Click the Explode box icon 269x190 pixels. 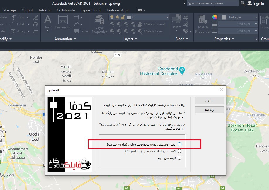coord(35,24)
